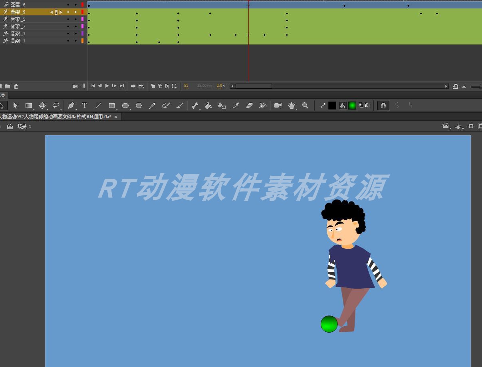Click the green fill color swatch
This screenshot has height=367, width=482.
tap(352, 105)
